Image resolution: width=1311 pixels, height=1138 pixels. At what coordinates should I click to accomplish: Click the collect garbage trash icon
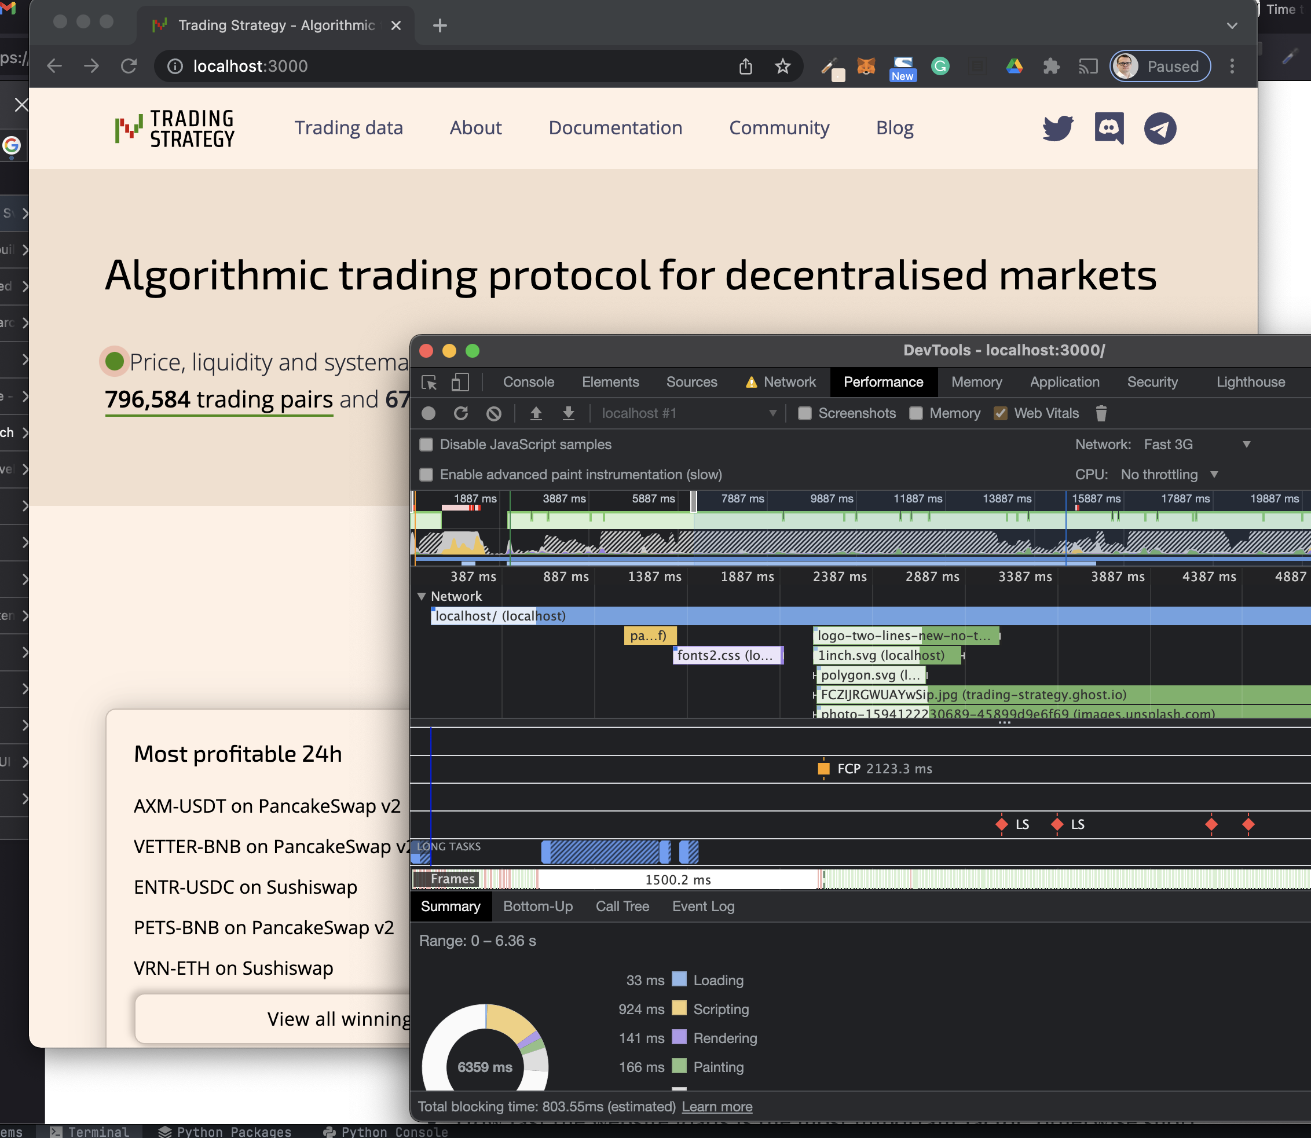pyautogui.click(x=1101, y=413)
